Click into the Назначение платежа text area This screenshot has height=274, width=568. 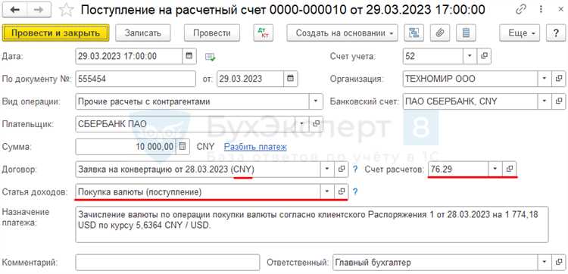click(x=312, y=224)
